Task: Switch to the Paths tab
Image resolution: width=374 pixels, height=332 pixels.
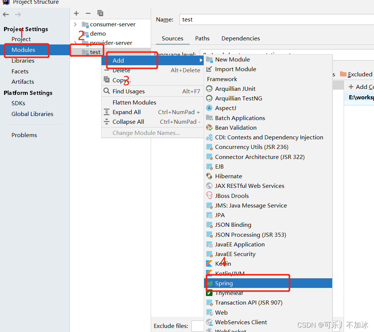Action: 202,39
